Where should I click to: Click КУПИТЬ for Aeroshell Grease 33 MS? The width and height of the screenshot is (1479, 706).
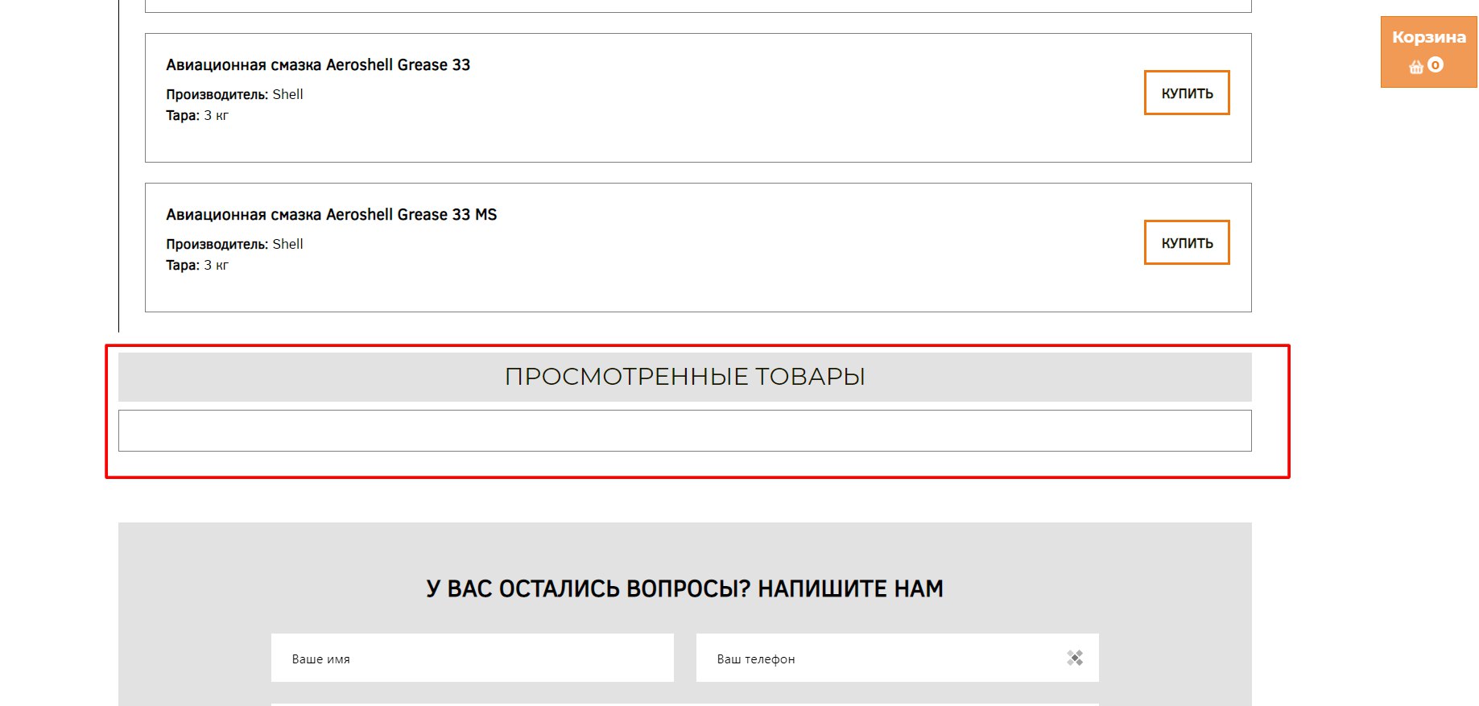click(1187, 242)
